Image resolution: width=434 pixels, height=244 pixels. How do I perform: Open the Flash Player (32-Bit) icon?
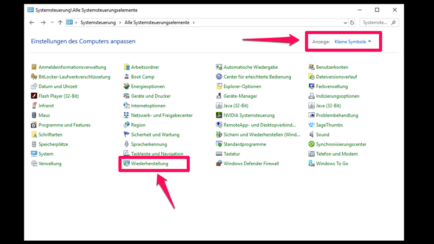coord(34,96)
